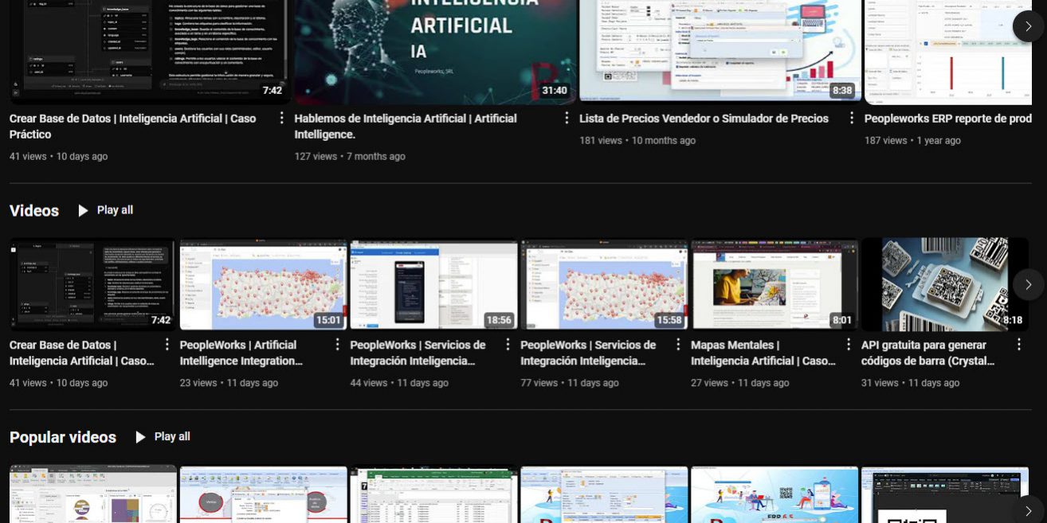The height and width of the screenshot is (523, 1047).
Task: Open the menu for Hablemos de Inteligencia Artificial video
Action: click(567, 119)
